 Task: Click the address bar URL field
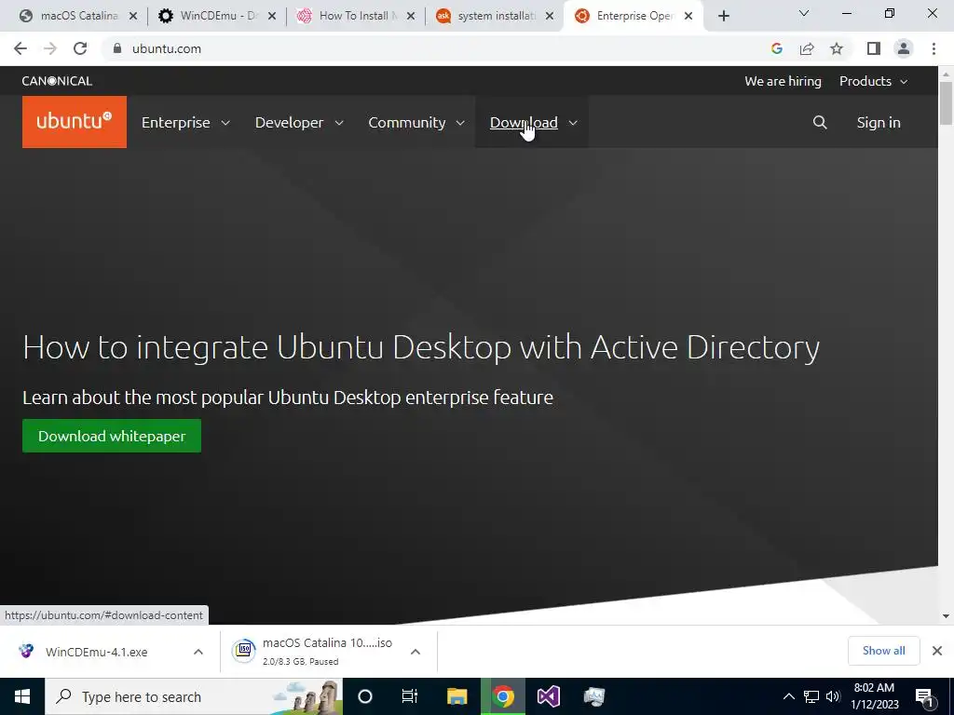point(438,48)
